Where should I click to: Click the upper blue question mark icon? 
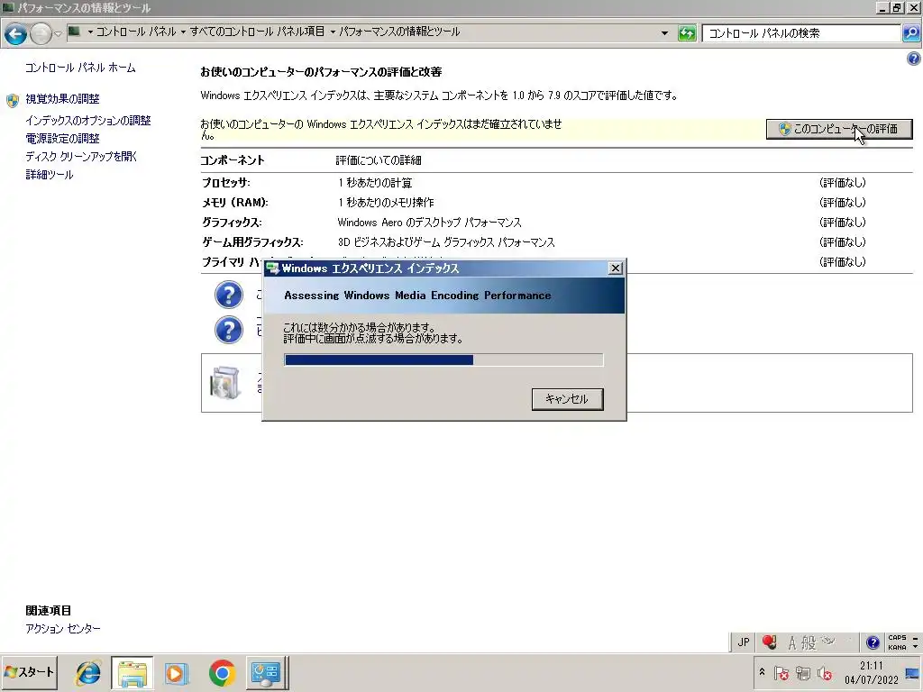pyautogui.click(x=228, y=295)
